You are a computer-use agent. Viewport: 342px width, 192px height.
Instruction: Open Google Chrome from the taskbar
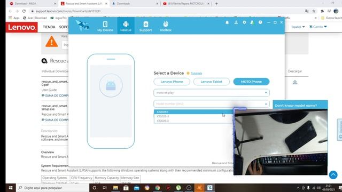[x=158, y=188]
